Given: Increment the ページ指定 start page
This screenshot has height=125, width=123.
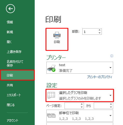Looking at the screenshot, I should click(x=82, y=104).
